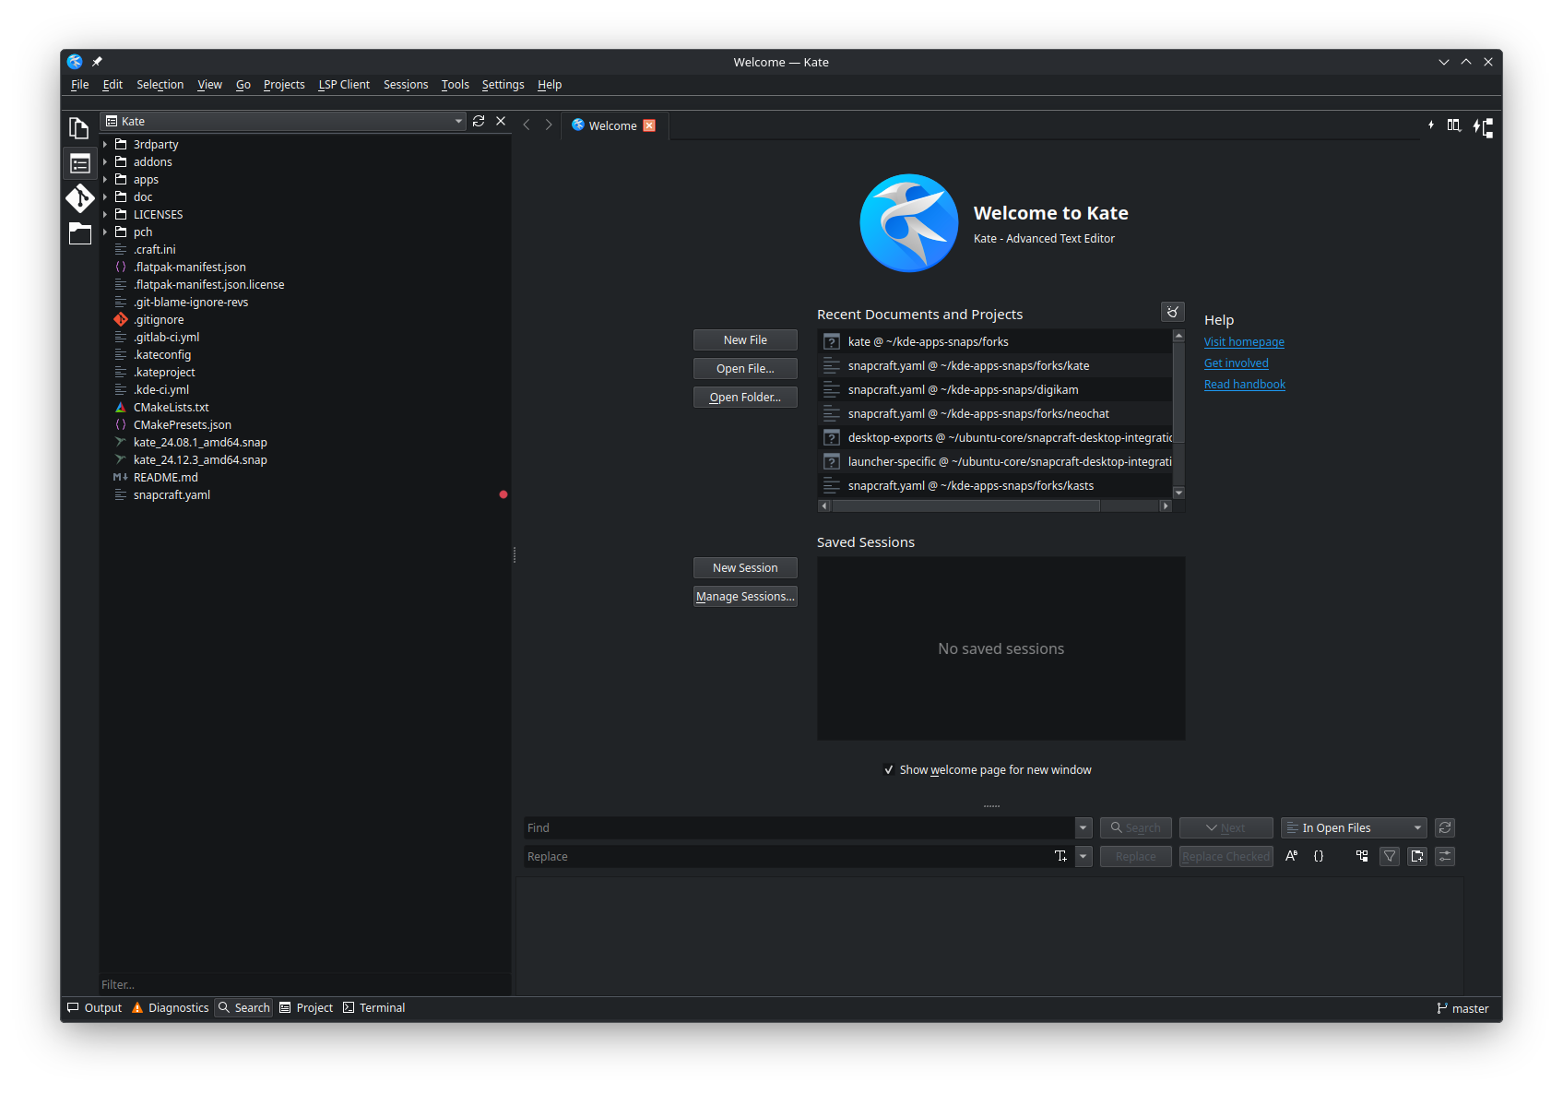Click the multiline replace text icon
1563x1094 pixels.
point(1060,856)
